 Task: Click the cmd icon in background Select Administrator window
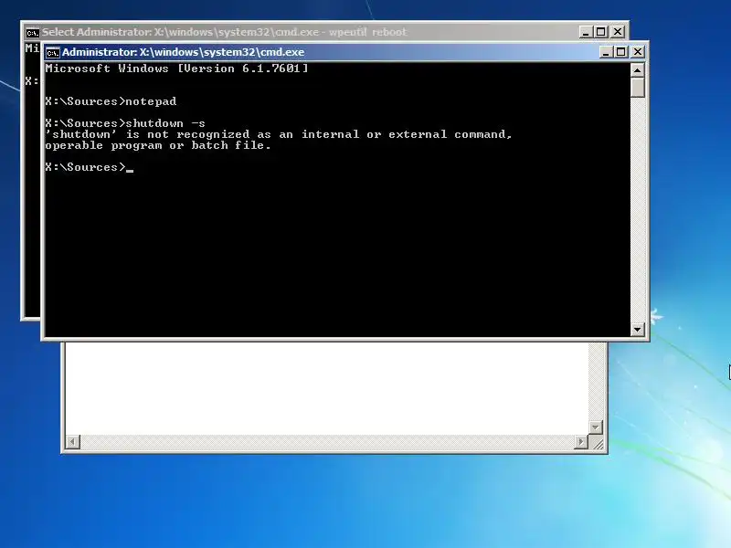[x=32, y=32]
